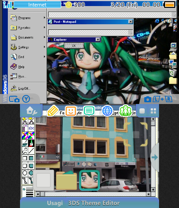
Task: Click the Post - Notepad title bar
Action: coord(90,22)
